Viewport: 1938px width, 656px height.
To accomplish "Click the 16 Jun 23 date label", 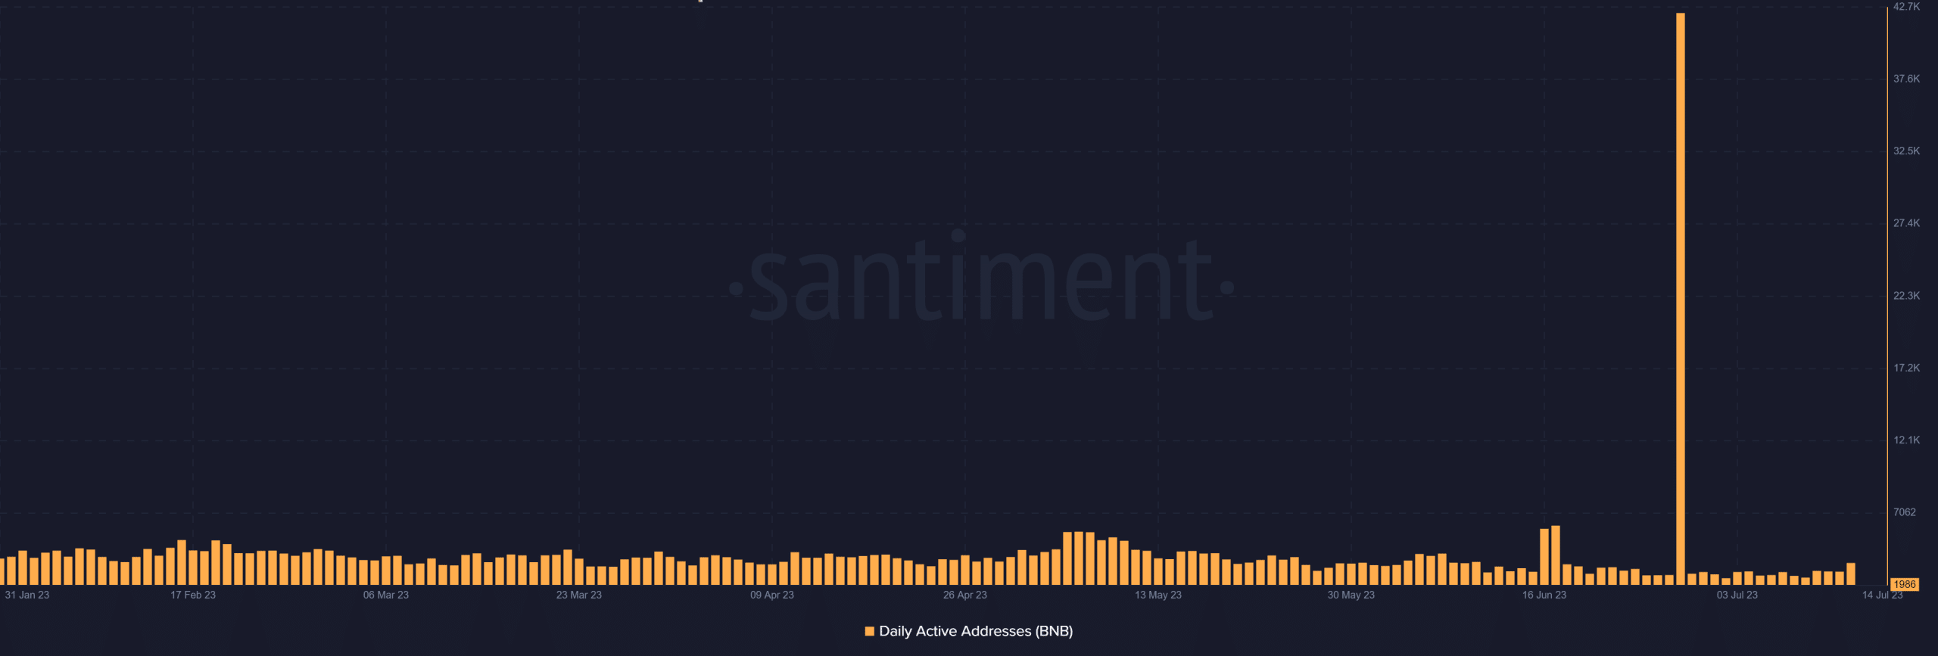I will tap(1544, 595).
